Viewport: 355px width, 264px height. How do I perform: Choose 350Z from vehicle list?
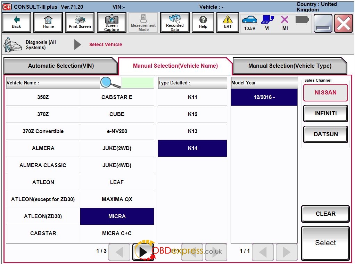[43, 97]
